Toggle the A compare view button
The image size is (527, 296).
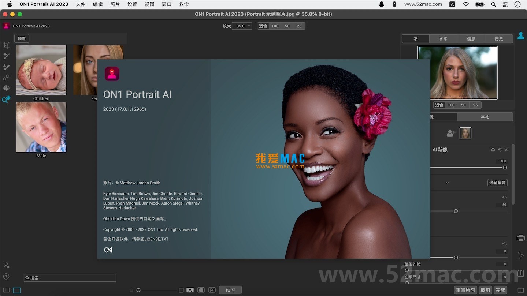[x=190, y=290]
